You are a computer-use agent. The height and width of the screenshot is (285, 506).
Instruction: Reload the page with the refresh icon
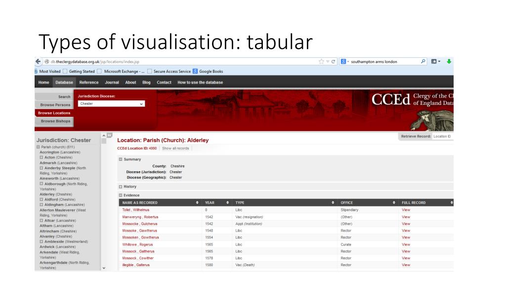(333, 61)
